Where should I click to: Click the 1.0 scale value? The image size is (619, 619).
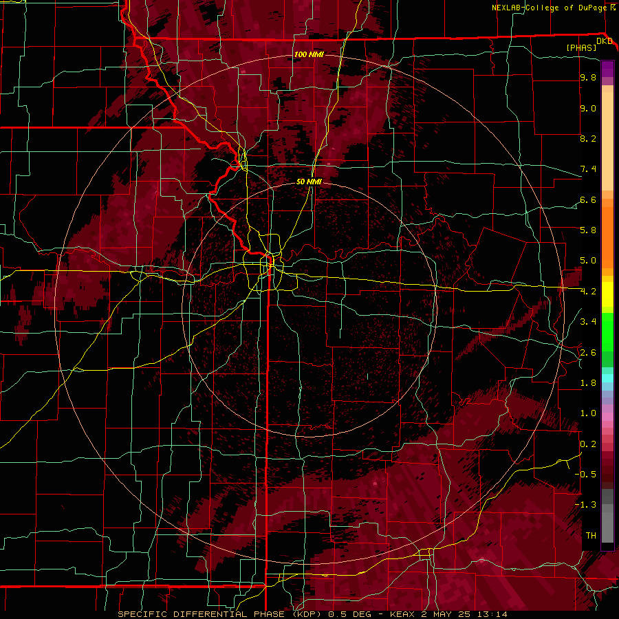point(588,413)
